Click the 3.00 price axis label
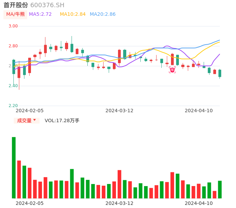Screen dimensions: 236x208 point(13,26)
